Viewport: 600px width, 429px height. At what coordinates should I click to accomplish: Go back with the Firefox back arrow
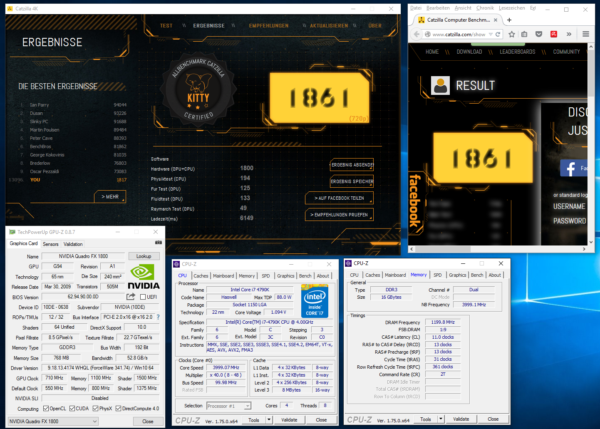point(417,34)
